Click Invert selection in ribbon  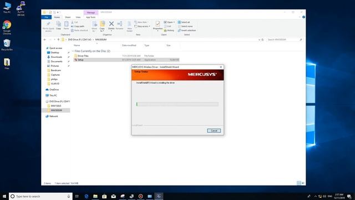pos(187,31)
